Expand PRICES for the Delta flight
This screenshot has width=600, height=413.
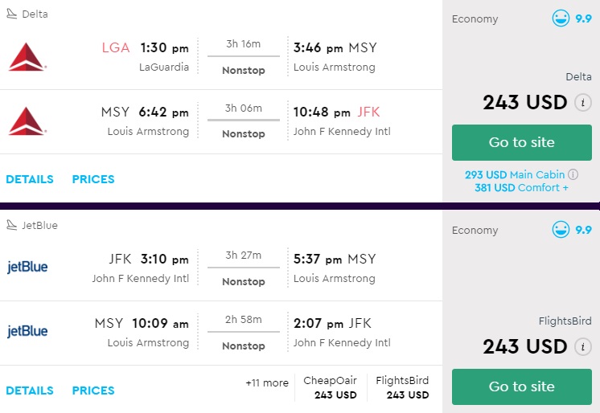[x=93, y=179]
